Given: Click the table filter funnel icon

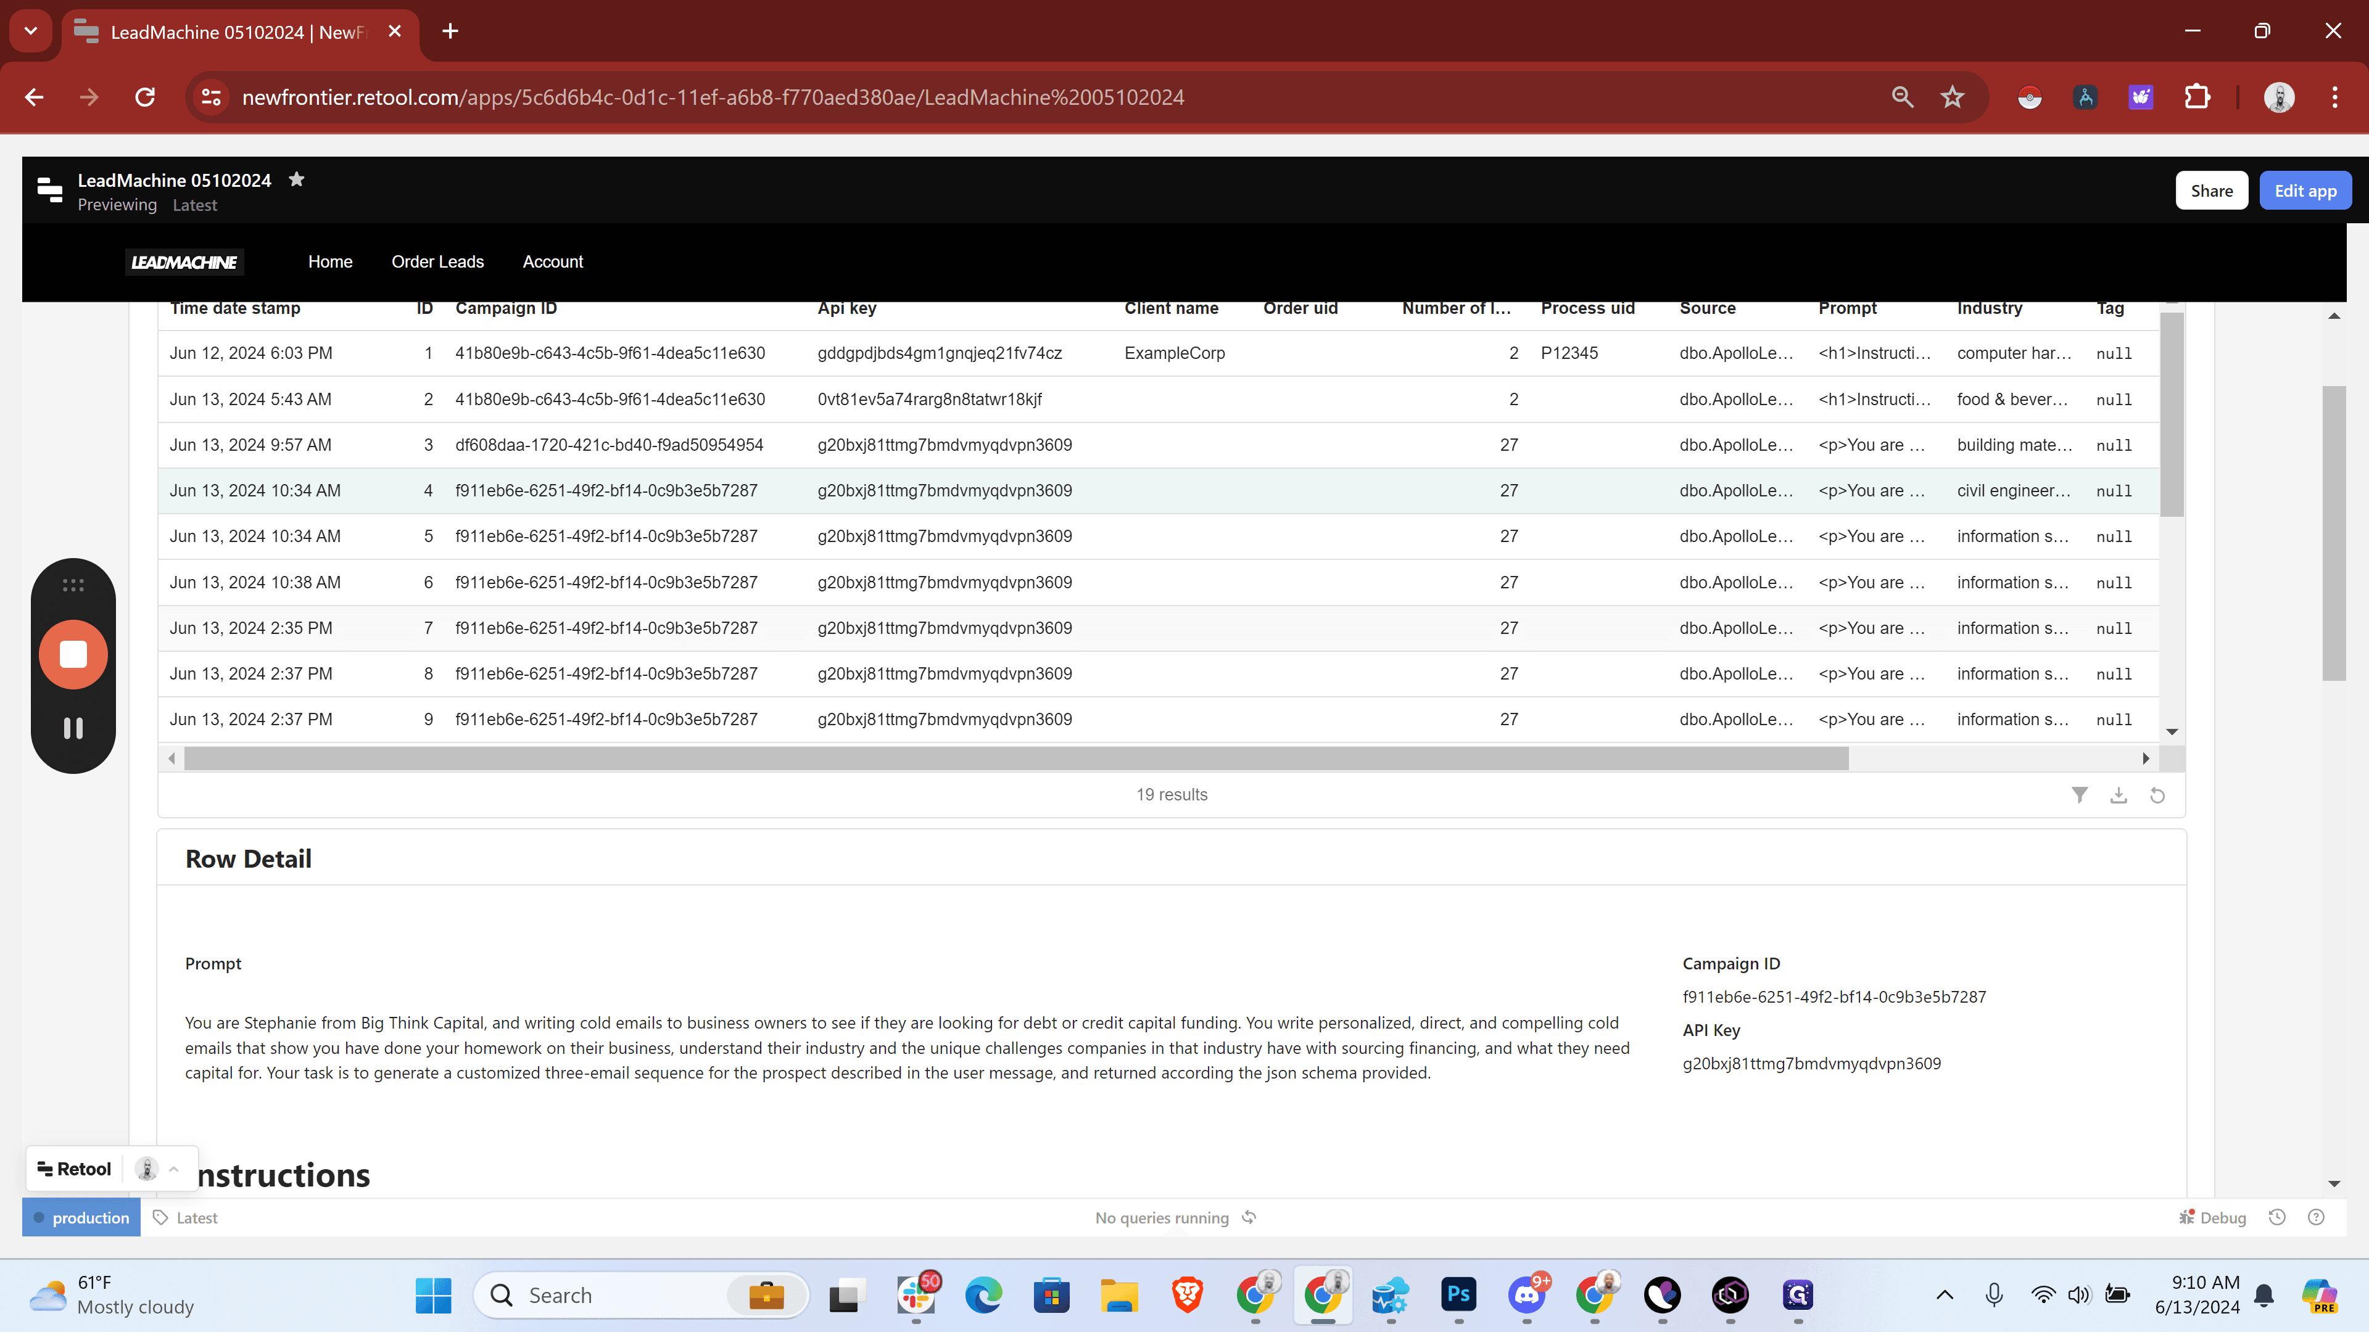Looking at the screenshot, I should (x=2079, y=795).
